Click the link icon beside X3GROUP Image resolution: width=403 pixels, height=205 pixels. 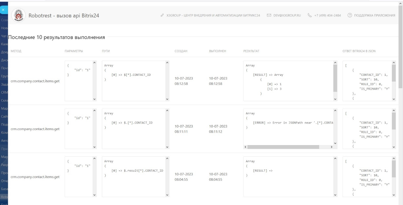tap(162, 15)
